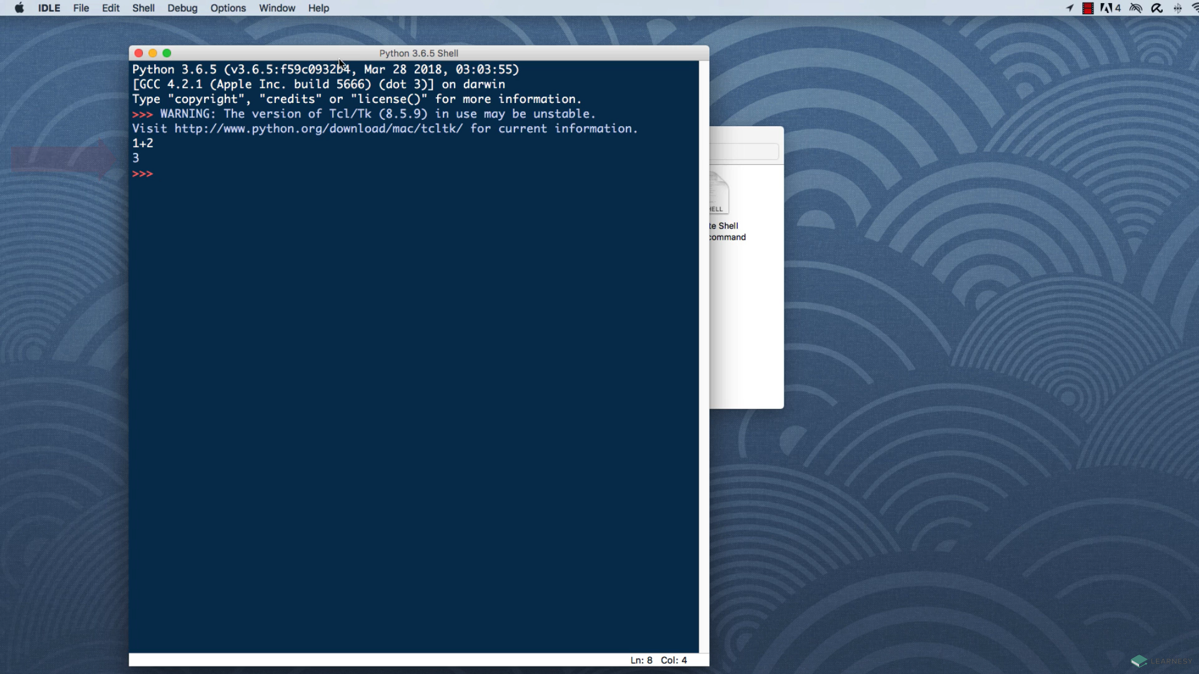1199x674 pixels.
Task: Open the Shell menu
Action: point(143,8)
